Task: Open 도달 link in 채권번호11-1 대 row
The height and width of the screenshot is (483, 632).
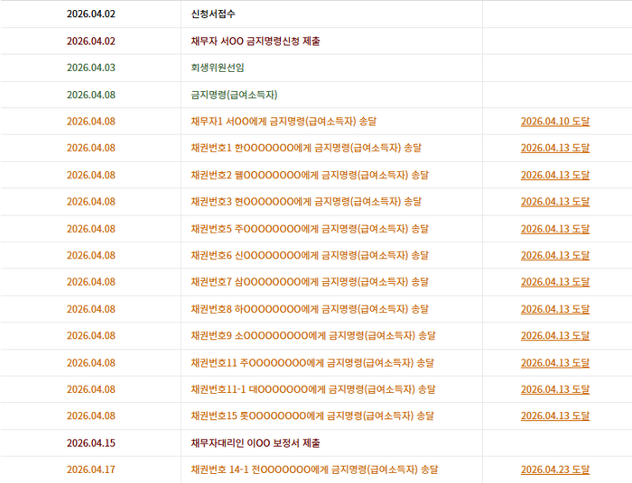Action: click(x=555, y=389)
